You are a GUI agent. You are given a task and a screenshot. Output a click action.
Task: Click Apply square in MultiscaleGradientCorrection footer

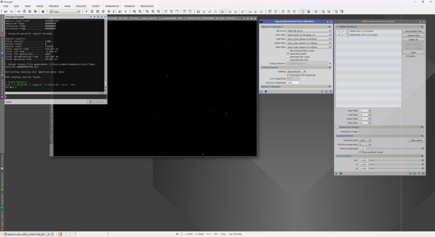[341, 173]
